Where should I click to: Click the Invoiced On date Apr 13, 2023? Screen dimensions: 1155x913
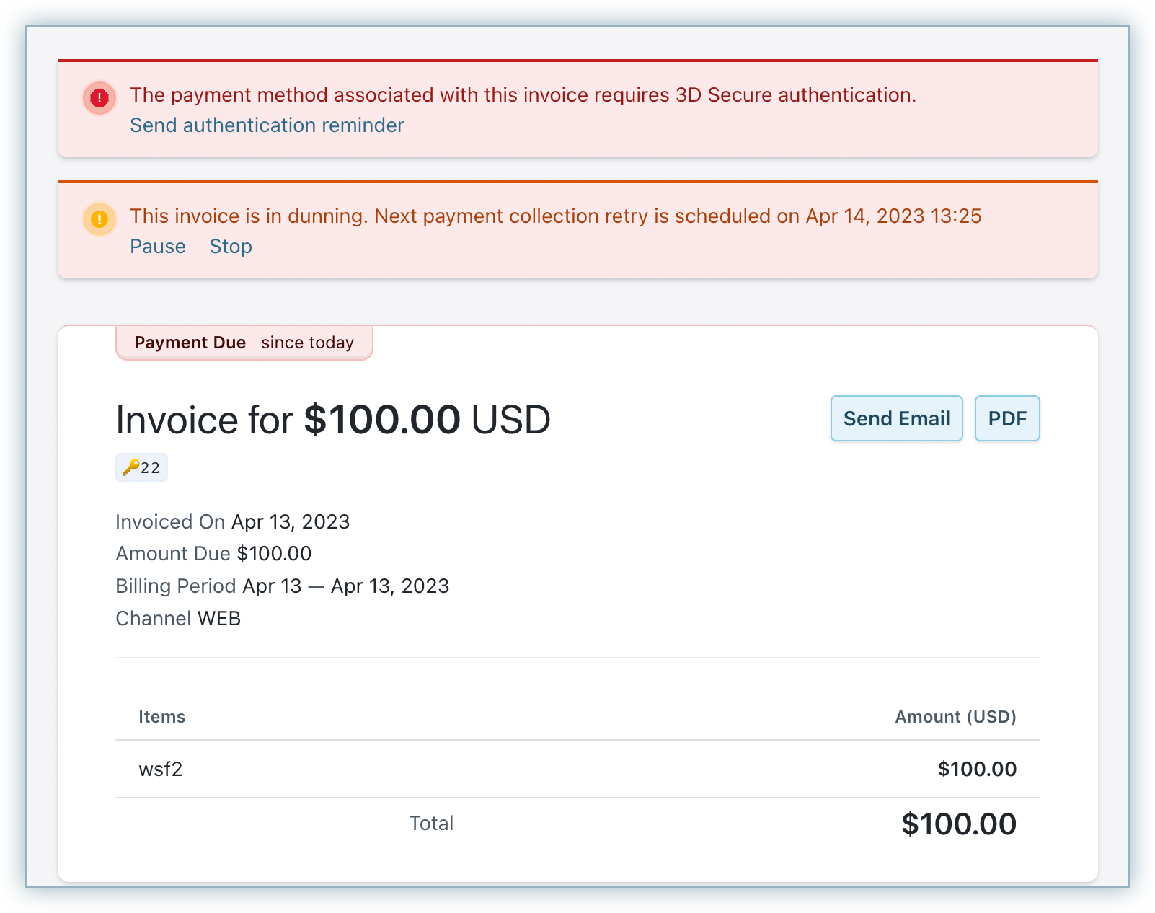(291, 522)
